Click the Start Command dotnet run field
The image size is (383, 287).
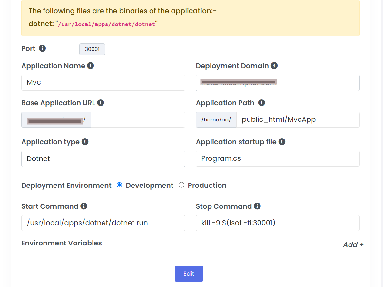click(x=103, y=223)
